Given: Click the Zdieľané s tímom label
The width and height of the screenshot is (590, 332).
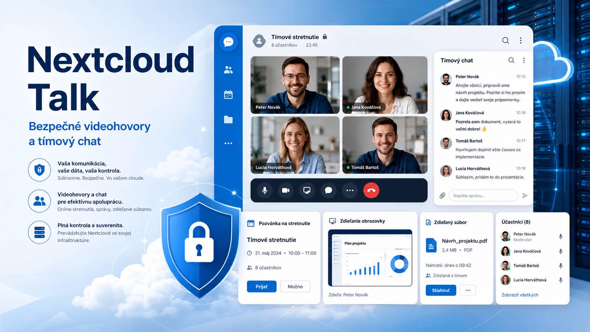Looking at the screenshot, I should (450, 276).
